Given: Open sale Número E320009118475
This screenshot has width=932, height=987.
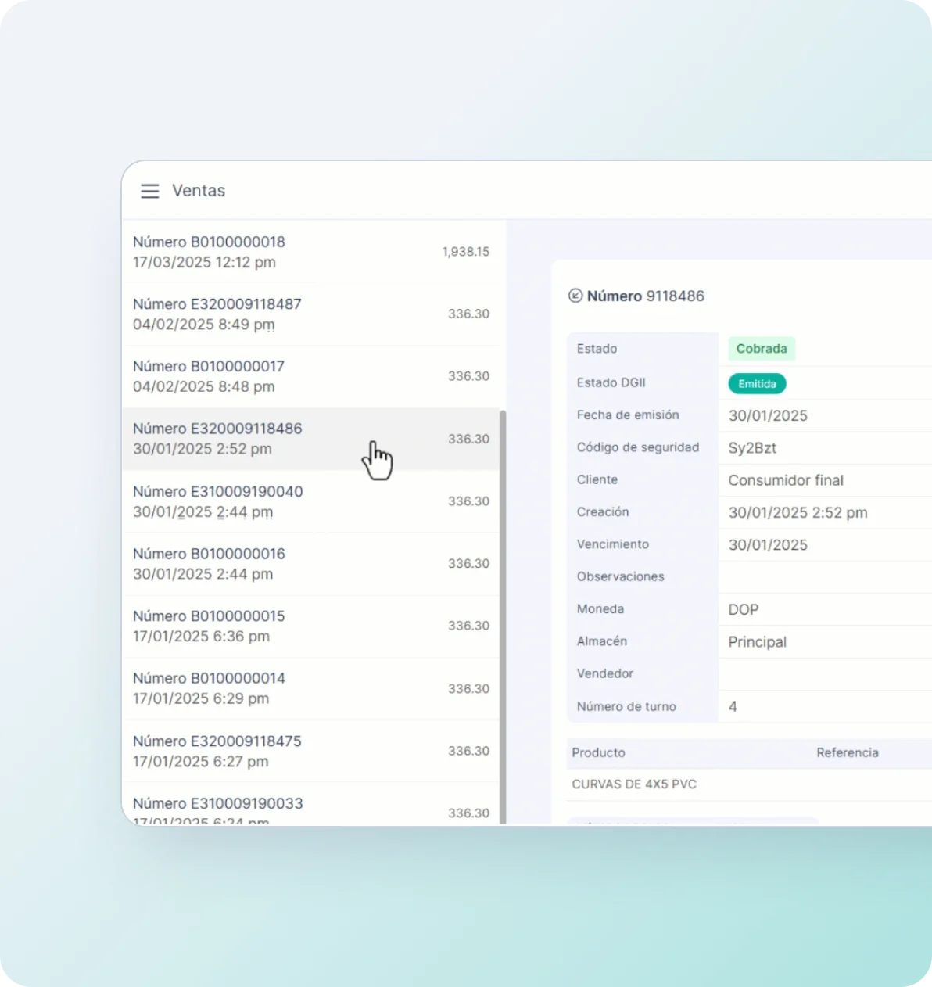Looking at the screenshot, I should [x=310, y=751].
